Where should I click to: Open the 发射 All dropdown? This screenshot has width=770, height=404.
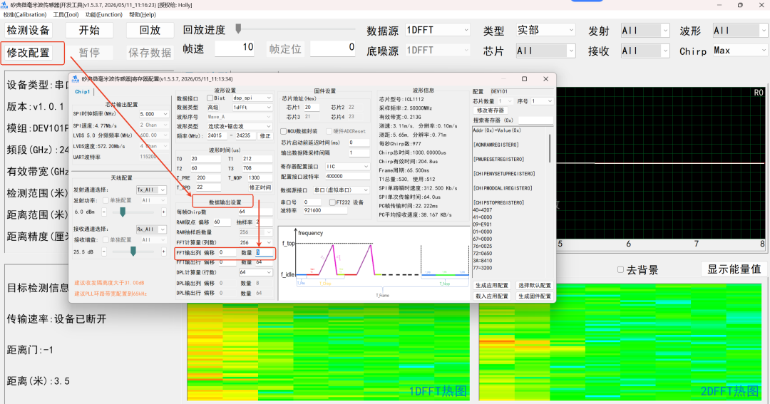(645, 31)
